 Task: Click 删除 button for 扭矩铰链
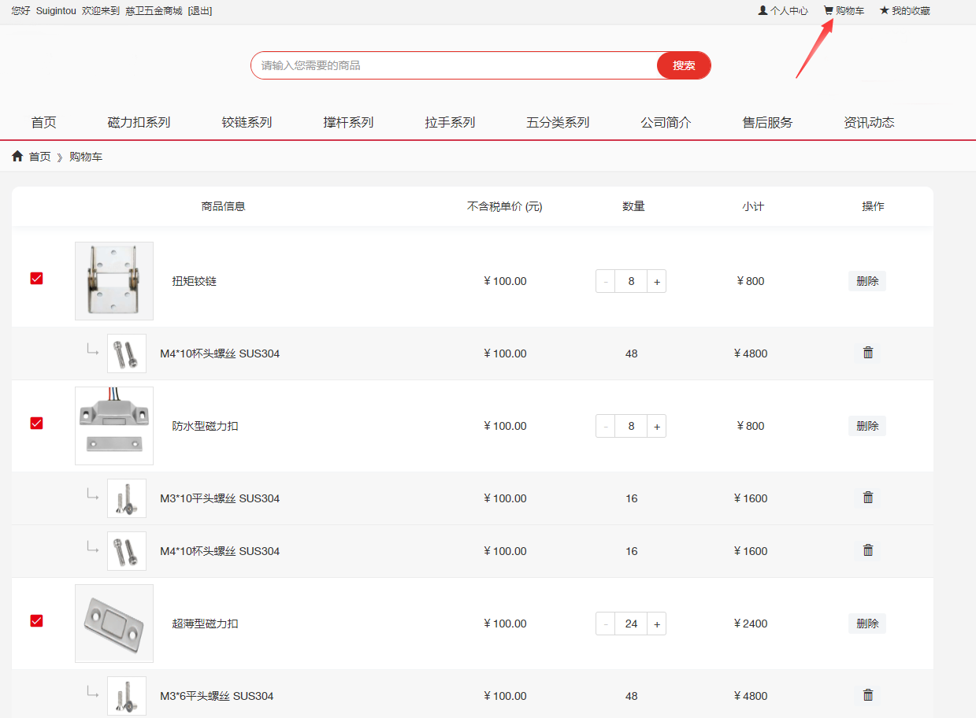pos(867,281)
